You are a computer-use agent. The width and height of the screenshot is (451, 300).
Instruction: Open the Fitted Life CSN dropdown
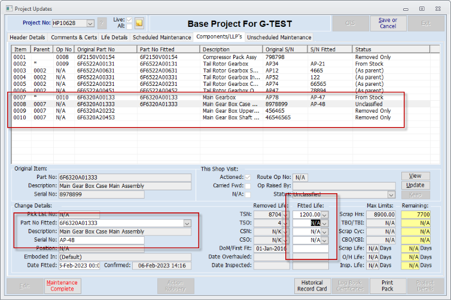click(x=324, y=232)
